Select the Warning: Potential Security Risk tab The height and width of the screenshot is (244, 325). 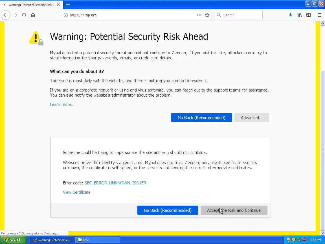tap(31, 5)
